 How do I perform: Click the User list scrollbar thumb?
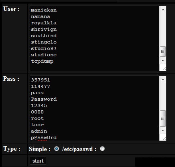point(163,52)
